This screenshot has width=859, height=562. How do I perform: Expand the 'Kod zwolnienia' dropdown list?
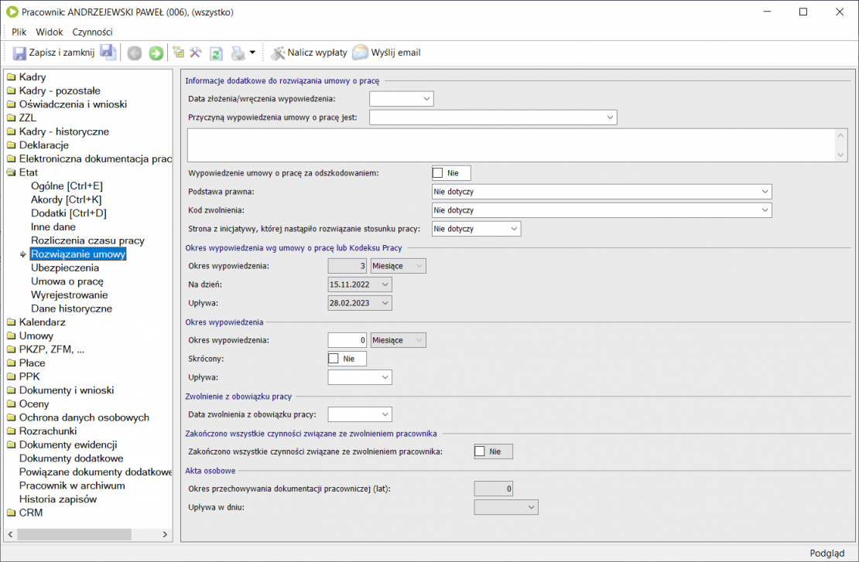click(765, 210)
